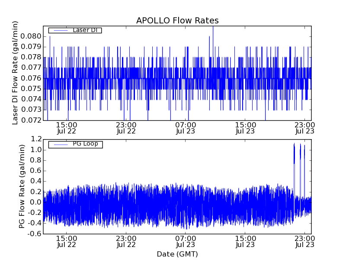Click the -0.6 tick on PG Flow axis
Screen dimensions: 346x260
35,234
